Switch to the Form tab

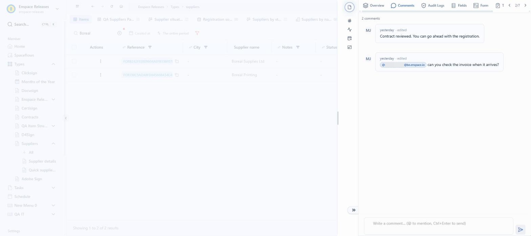(481, 5)
